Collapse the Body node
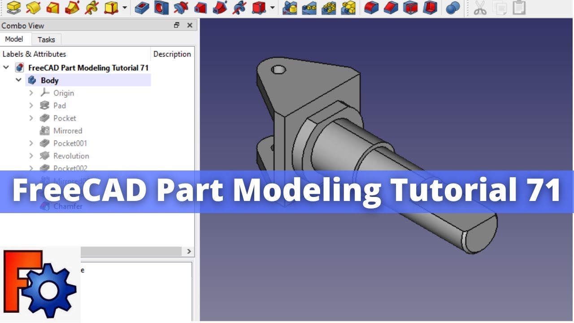Viewport: 574px width, 323px height. pyautogui.click(x=18, y=80)
